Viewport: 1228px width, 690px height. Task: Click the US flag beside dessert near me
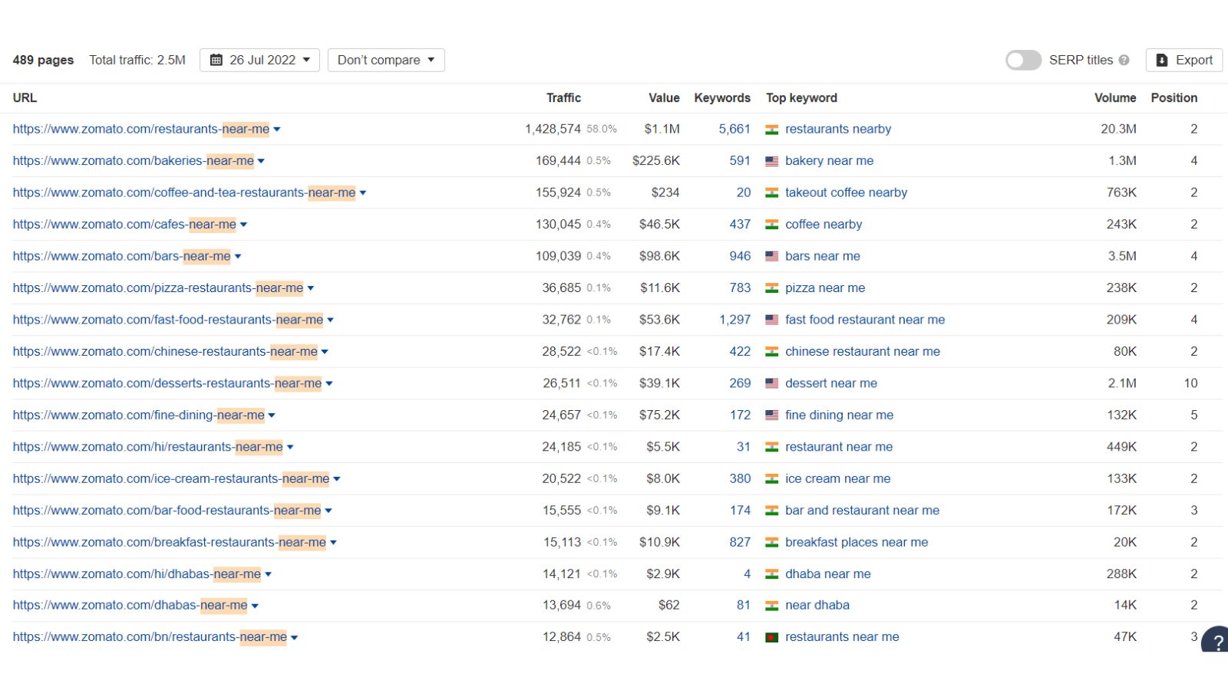[772, 383]
